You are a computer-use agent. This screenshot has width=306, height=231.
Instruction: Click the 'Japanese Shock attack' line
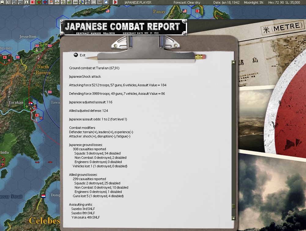coord(85,77)
